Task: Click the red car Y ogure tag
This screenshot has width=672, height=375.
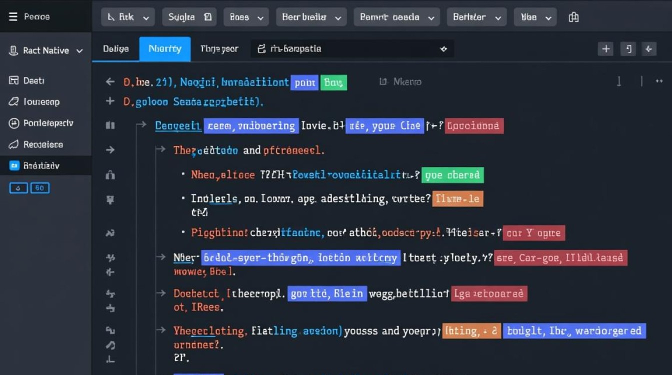Action: (534, 233)
